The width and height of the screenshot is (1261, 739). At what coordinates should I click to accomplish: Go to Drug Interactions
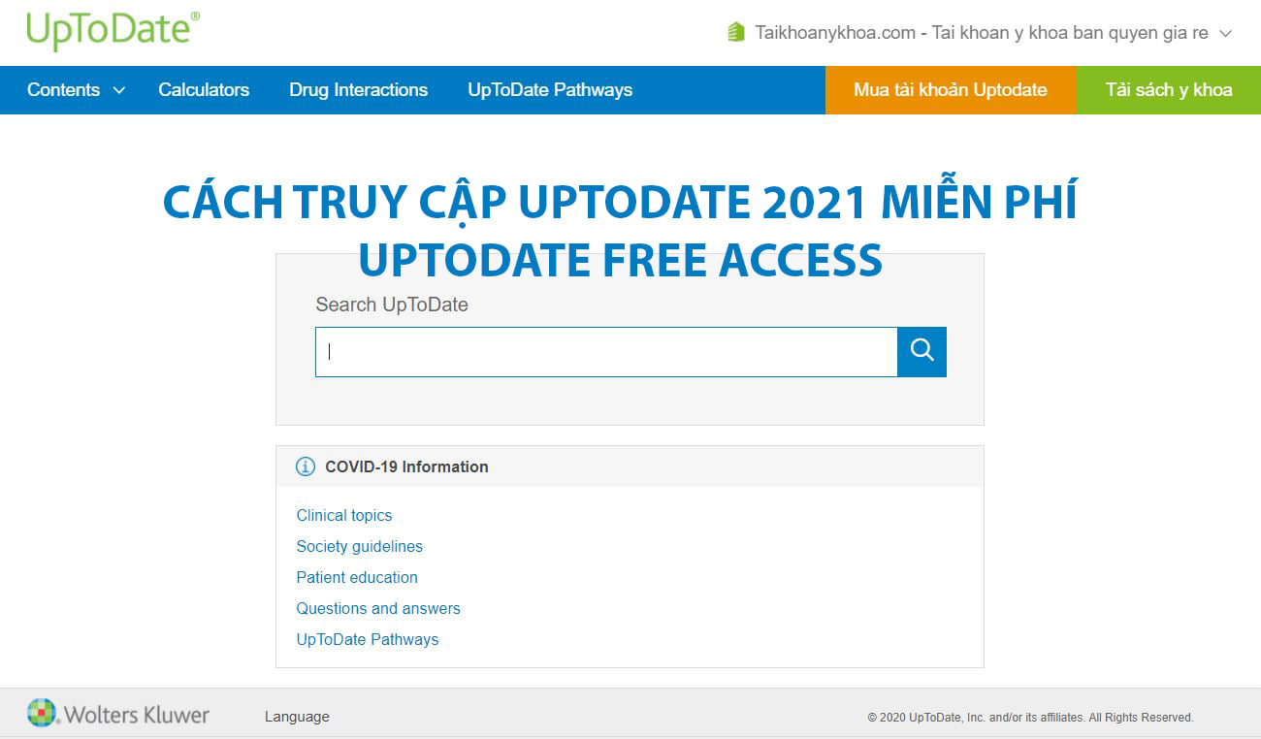tap(358, 90)
